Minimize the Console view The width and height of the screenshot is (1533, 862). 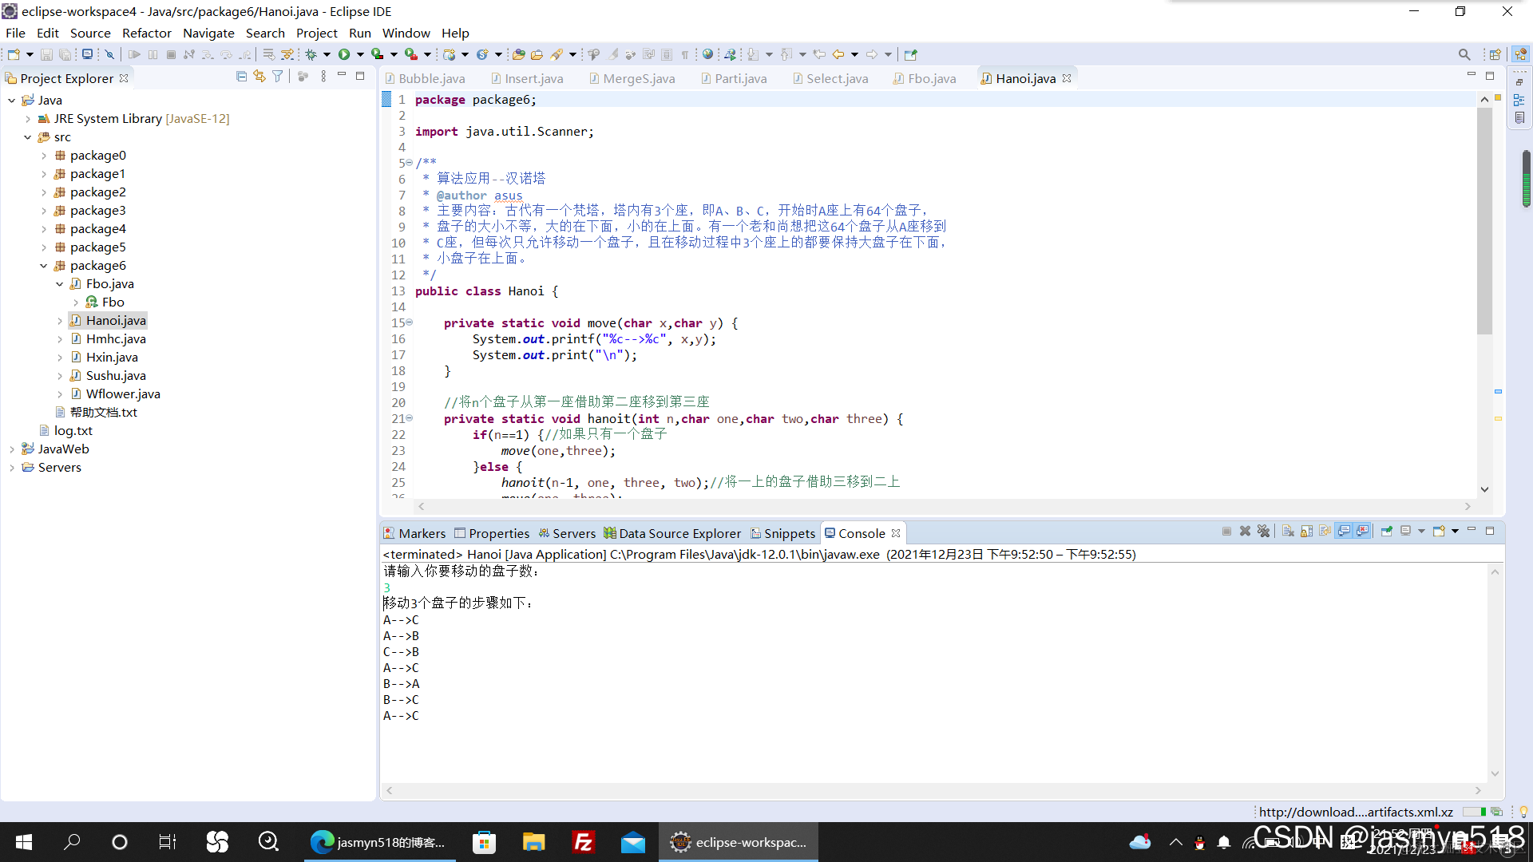pos(1472,531)
